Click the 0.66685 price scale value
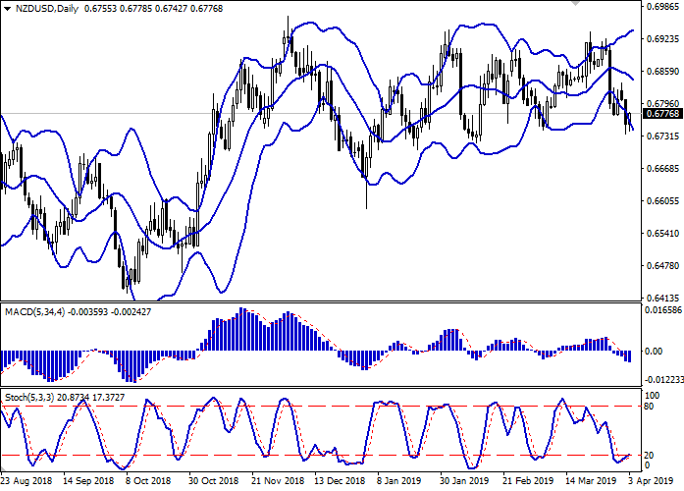 663,169
